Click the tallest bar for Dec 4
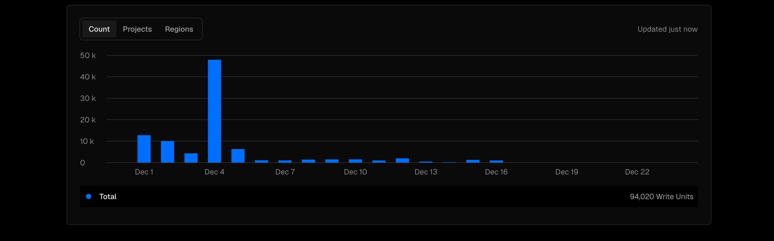Image resolution: width=774 pixels, height=241 pixels. 214,111
